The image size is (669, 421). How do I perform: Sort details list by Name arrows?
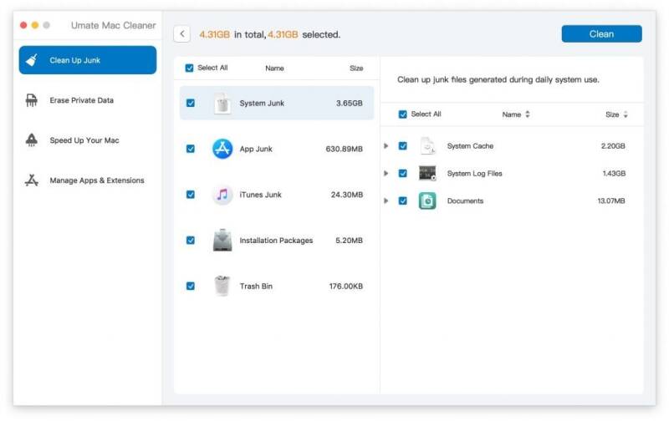point(528,114)
